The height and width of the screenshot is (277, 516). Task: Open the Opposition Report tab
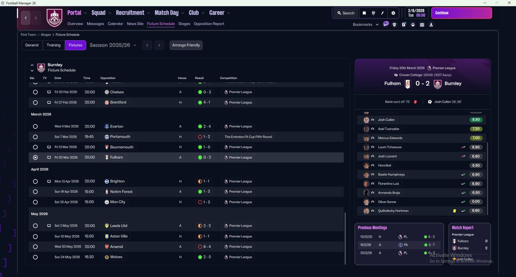click(x=209, y=24)
